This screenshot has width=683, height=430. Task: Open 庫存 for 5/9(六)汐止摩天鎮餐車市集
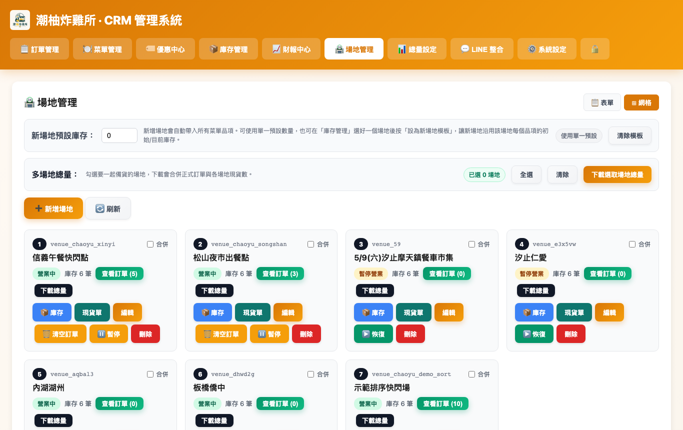click(x=373, y=312)
